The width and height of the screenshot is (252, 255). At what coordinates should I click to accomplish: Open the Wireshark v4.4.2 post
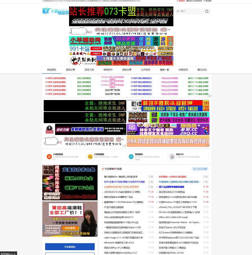click(x=119, y=243)
